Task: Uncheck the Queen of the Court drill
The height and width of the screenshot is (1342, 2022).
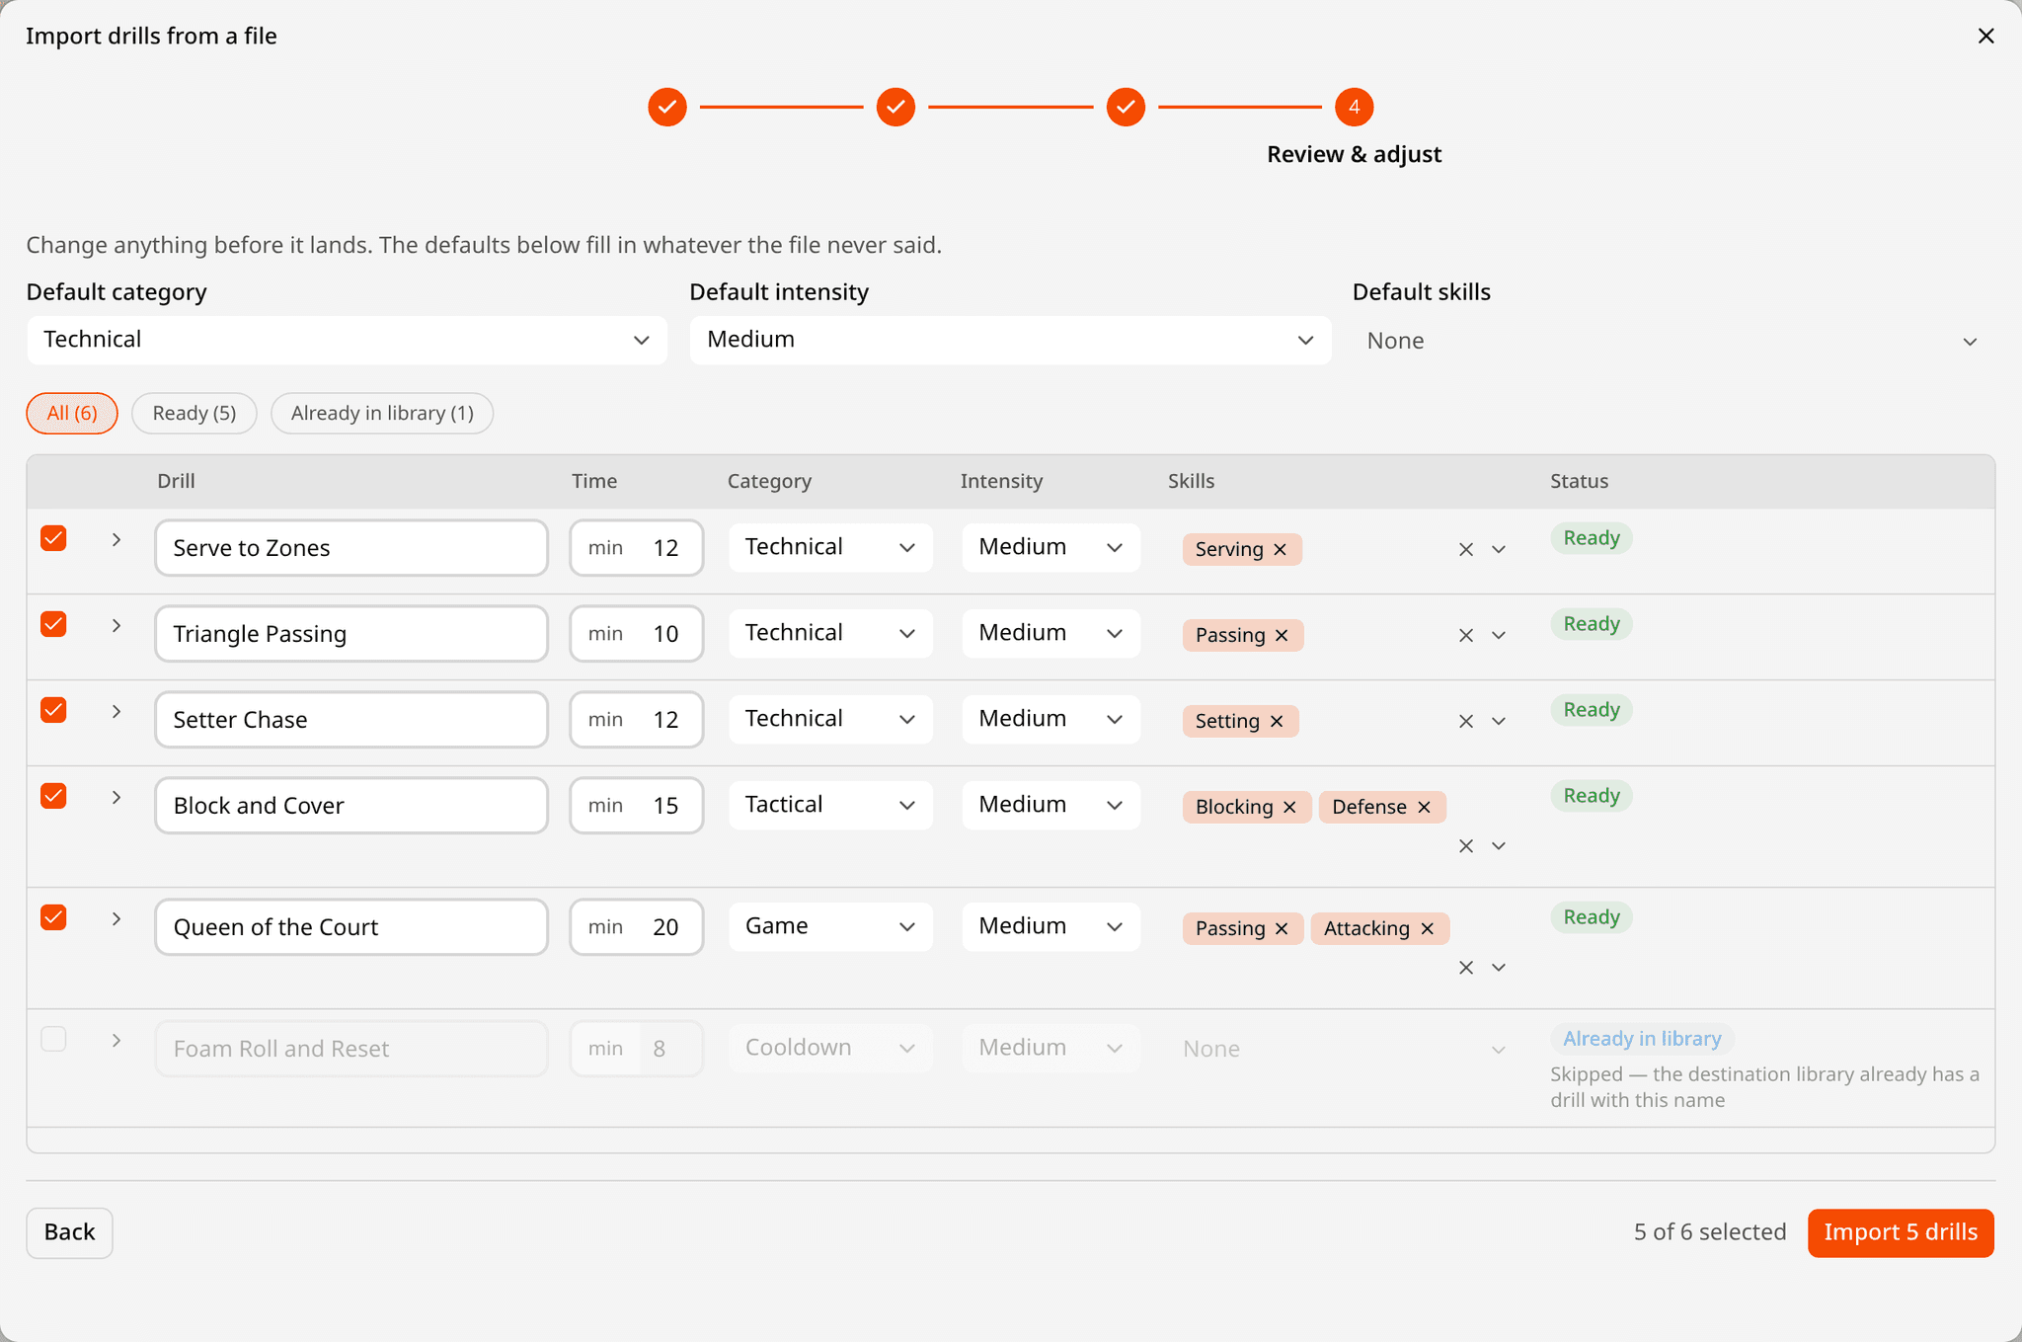Action: point(53,917)
